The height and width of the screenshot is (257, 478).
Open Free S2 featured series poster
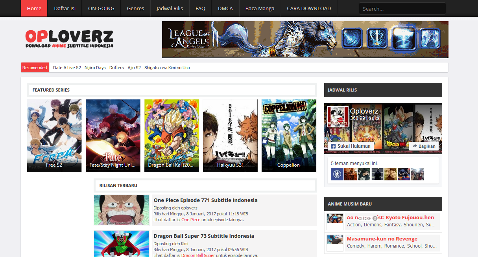click(x=54, y=136)
